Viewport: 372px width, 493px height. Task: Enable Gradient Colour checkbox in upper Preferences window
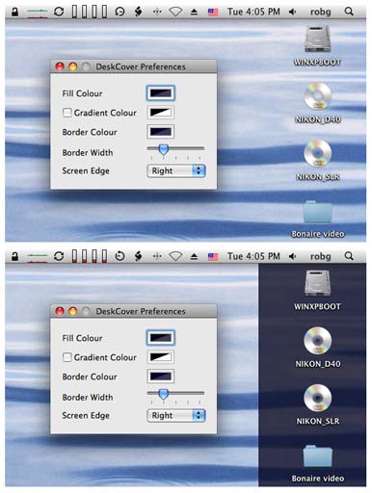coord(67,113)
